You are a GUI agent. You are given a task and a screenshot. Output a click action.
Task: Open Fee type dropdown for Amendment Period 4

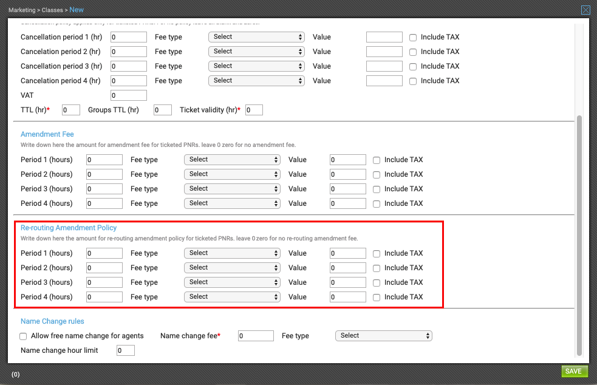point(232,203)
